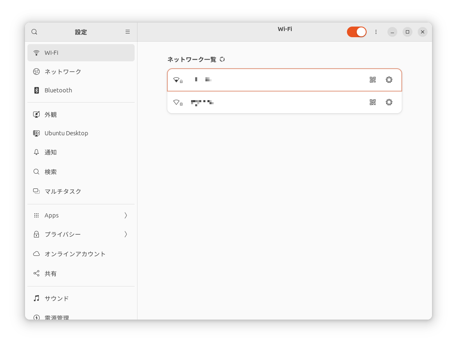
Task: Open 検索 search settings
Action: 81,172
